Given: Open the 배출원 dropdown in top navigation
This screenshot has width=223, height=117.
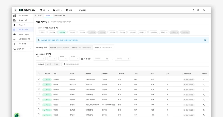Looking at the screenshot, I should [x=84, y=10].
